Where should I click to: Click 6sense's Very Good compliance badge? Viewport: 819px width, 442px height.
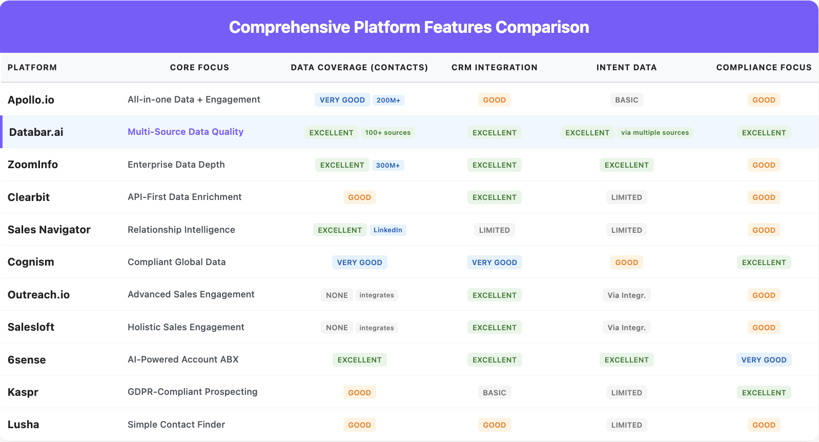[x=764, y=360]
